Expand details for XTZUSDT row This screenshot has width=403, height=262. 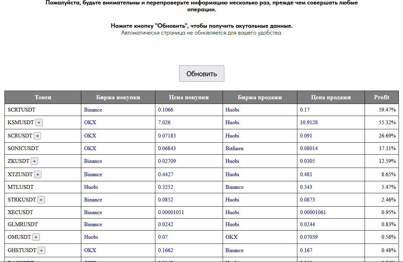(x=38, y=174)
